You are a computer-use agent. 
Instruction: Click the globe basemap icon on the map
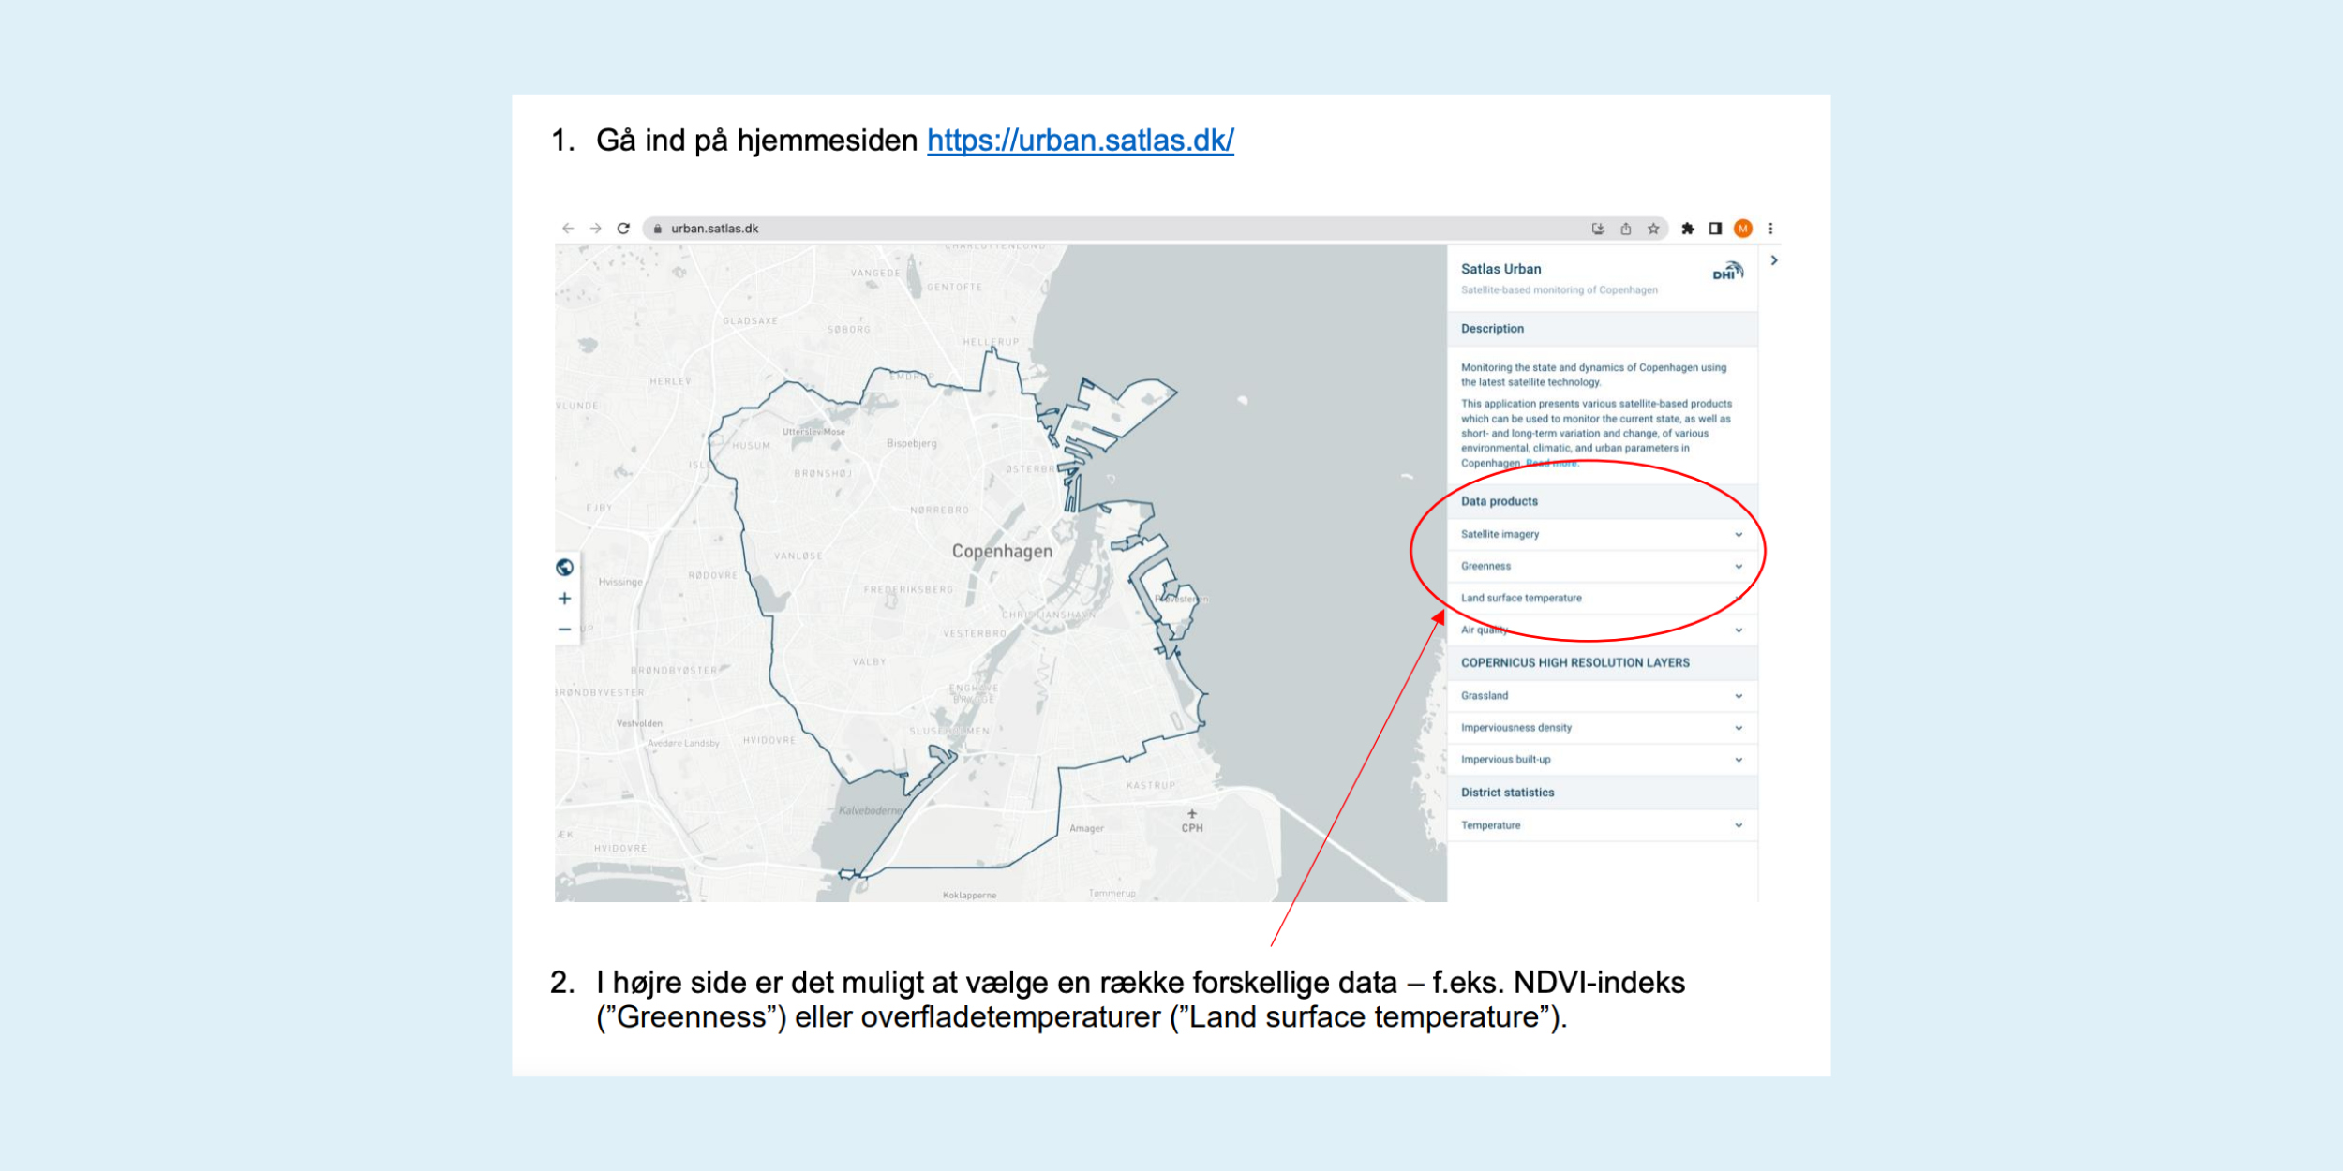coord(564,568)
